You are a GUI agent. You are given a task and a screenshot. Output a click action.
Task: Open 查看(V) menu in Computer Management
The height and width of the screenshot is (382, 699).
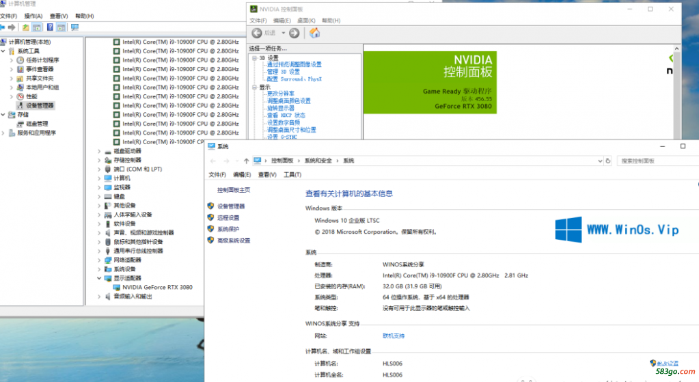click(58, 16)
